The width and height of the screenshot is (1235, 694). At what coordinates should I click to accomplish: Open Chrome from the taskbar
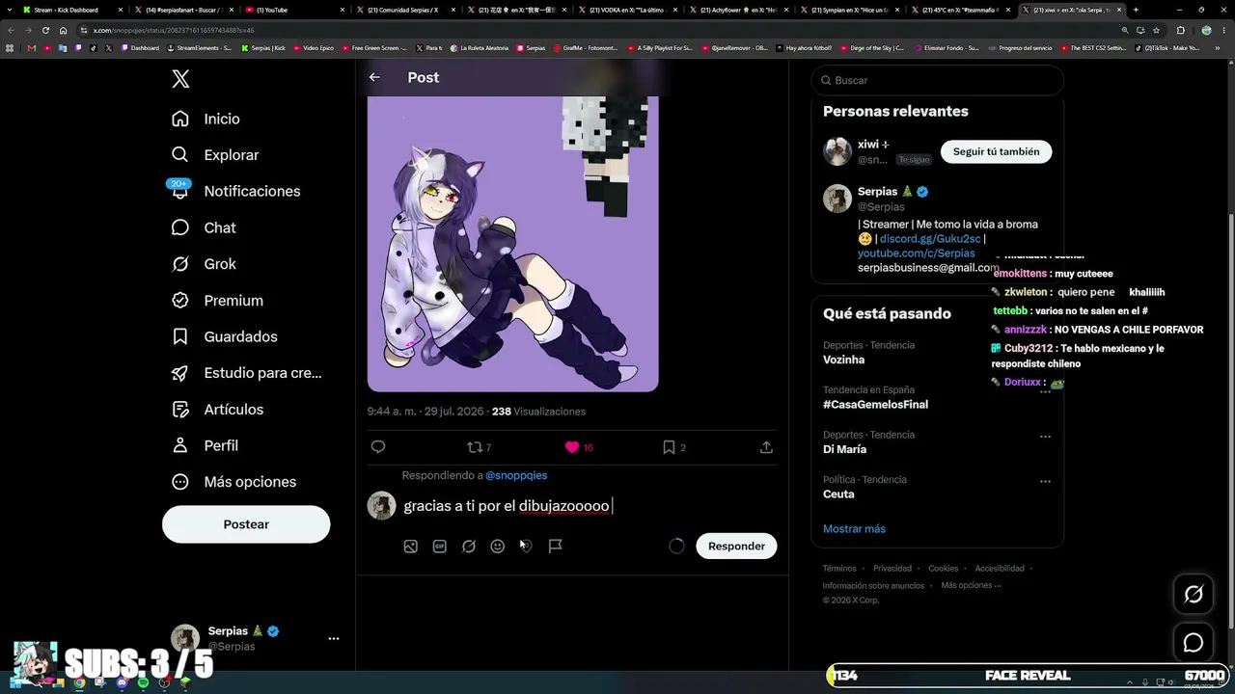[80, 683]
